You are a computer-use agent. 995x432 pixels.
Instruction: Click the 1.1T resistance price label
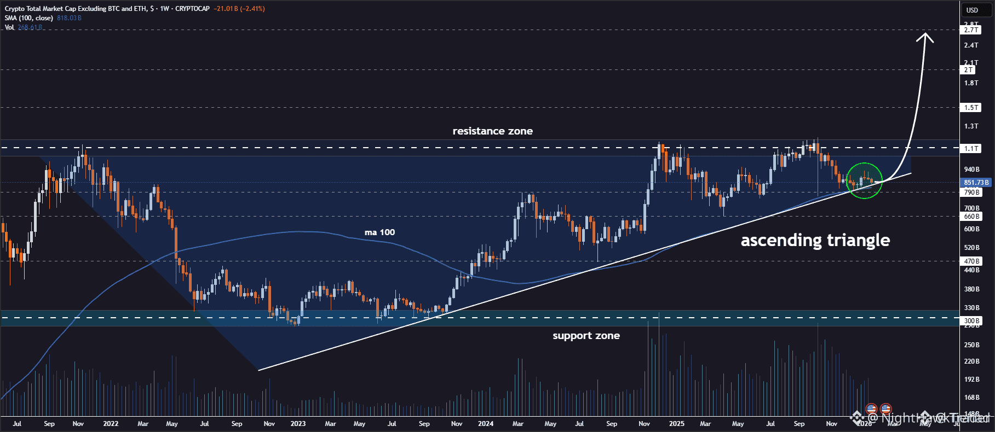(971, 149)
